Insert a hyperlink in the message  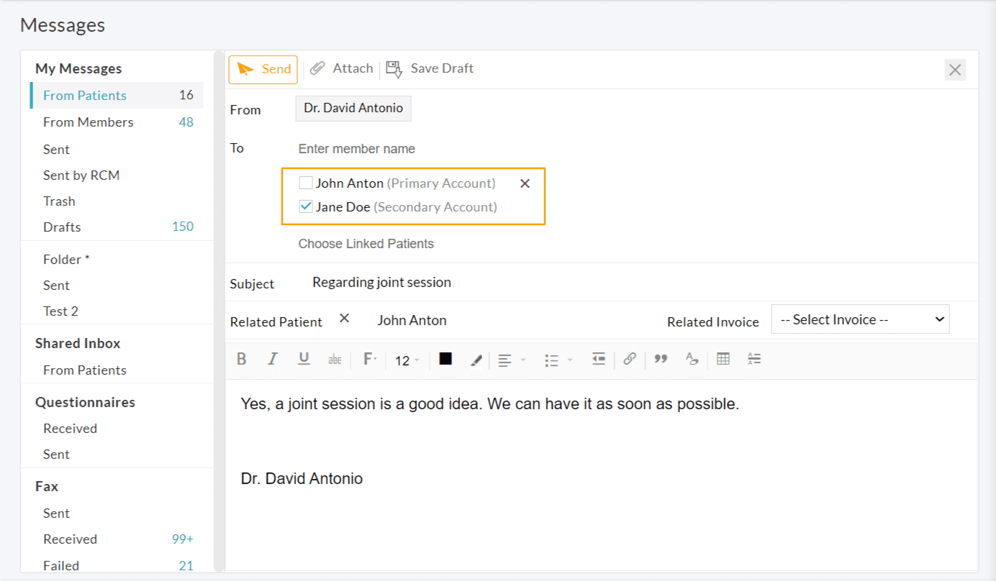(630, 359)
